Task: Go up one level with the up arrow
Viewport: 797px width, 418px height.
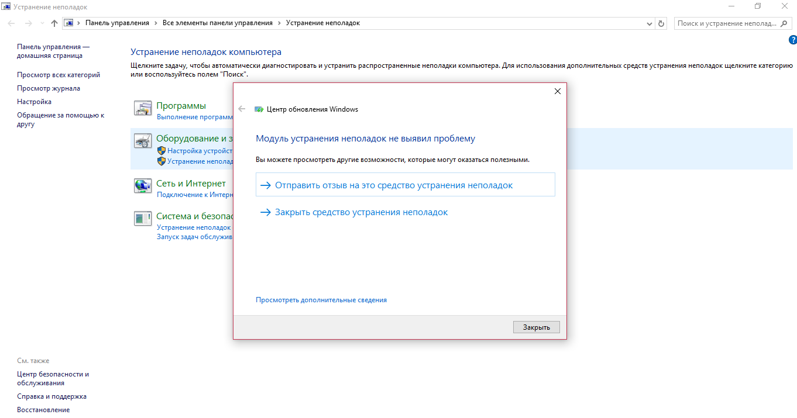Action: click(x=54, y=23)
